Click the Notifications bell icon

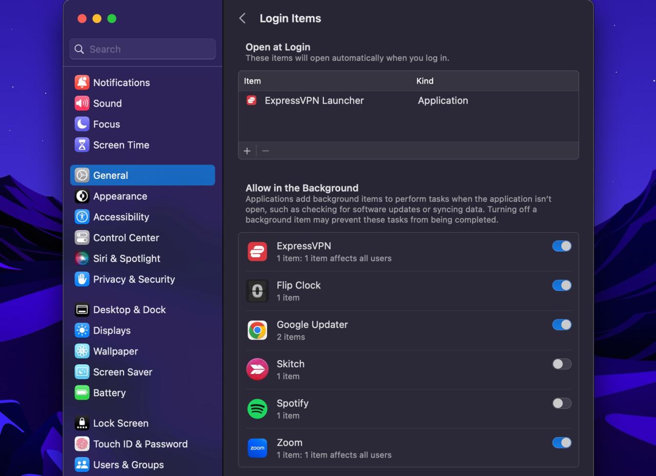pos(82,82)
